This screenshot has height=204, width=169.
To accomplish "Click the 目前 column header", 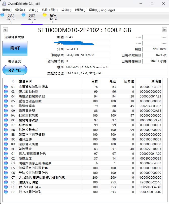I will click(90, 81).
